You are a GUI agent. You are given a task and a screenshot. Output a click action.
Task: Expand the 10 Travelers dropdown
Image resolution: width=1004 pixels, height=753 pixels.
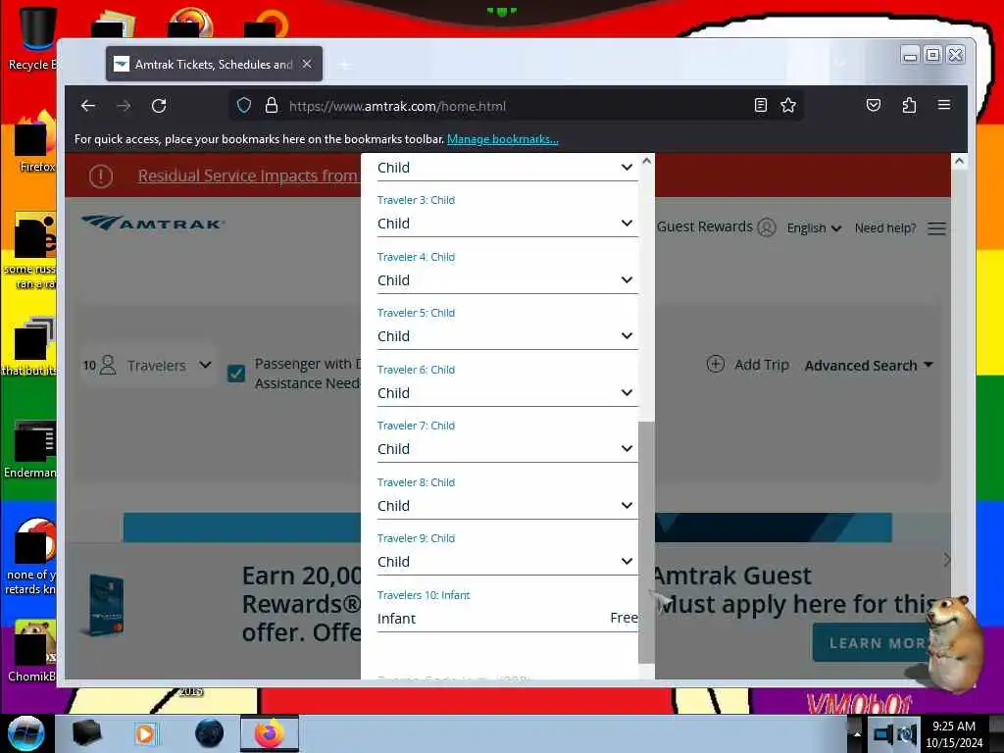pos(147,365)
